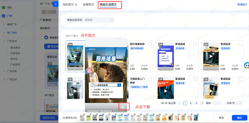Go to page 1 in pagination
Image resolution: width=249 pixels, height=123 pixels.
[185, 103]
